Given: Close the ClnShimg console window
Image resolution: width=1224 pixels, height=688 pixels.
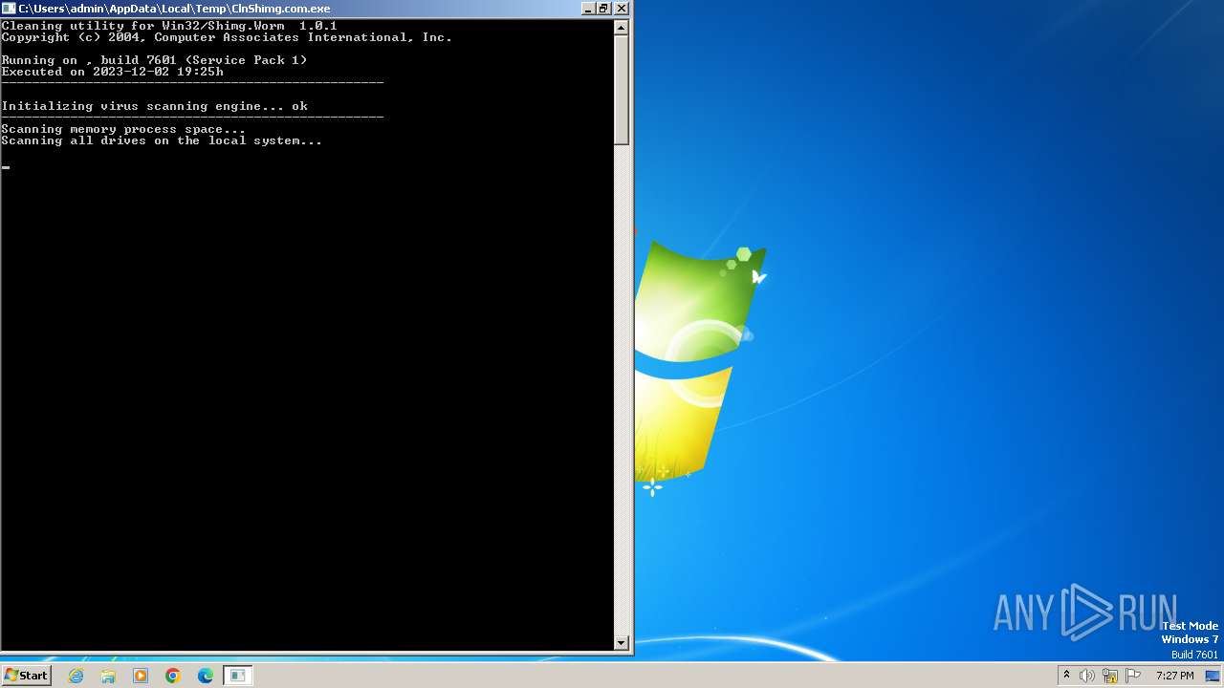Looking at the screenshot, I should tap(622, 8).
